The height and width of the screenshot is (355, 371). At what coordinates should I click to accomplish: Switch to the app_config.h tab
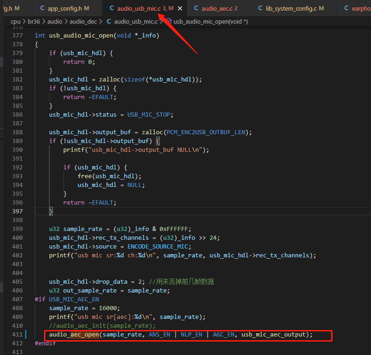[64, 8]
